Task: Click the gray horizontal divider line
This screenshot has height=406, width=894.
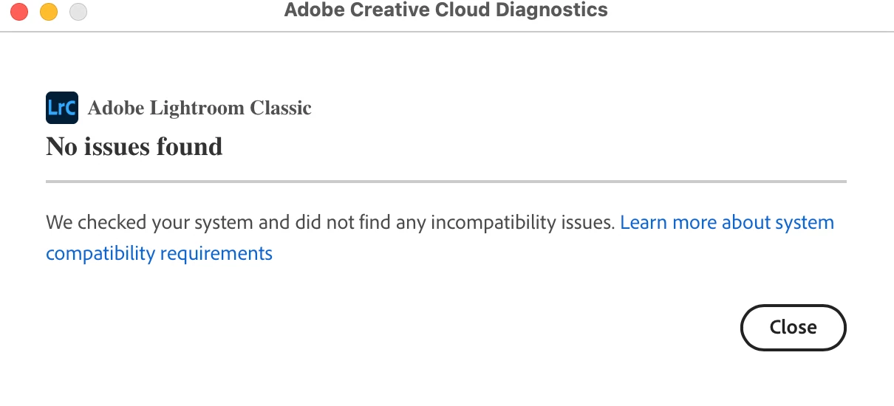Action: click(446, 181)
